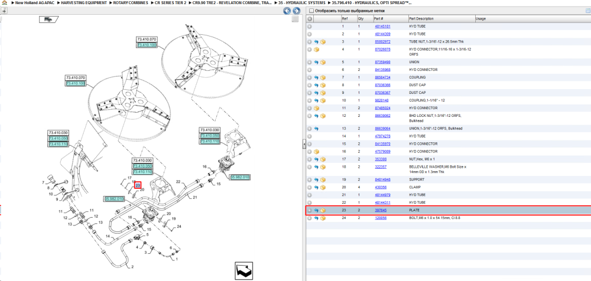This screenshot has height=281, width=591.
Task: Open part number 85802972 link
Action: coord(382,42)
